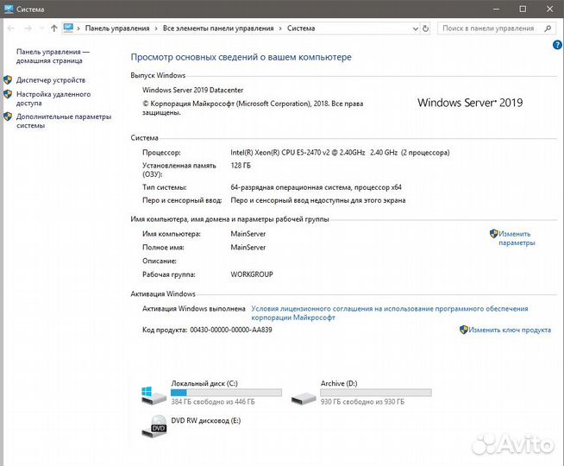Select the Archive (D:) label
564x466 pixels.
[x=339, y=383]
